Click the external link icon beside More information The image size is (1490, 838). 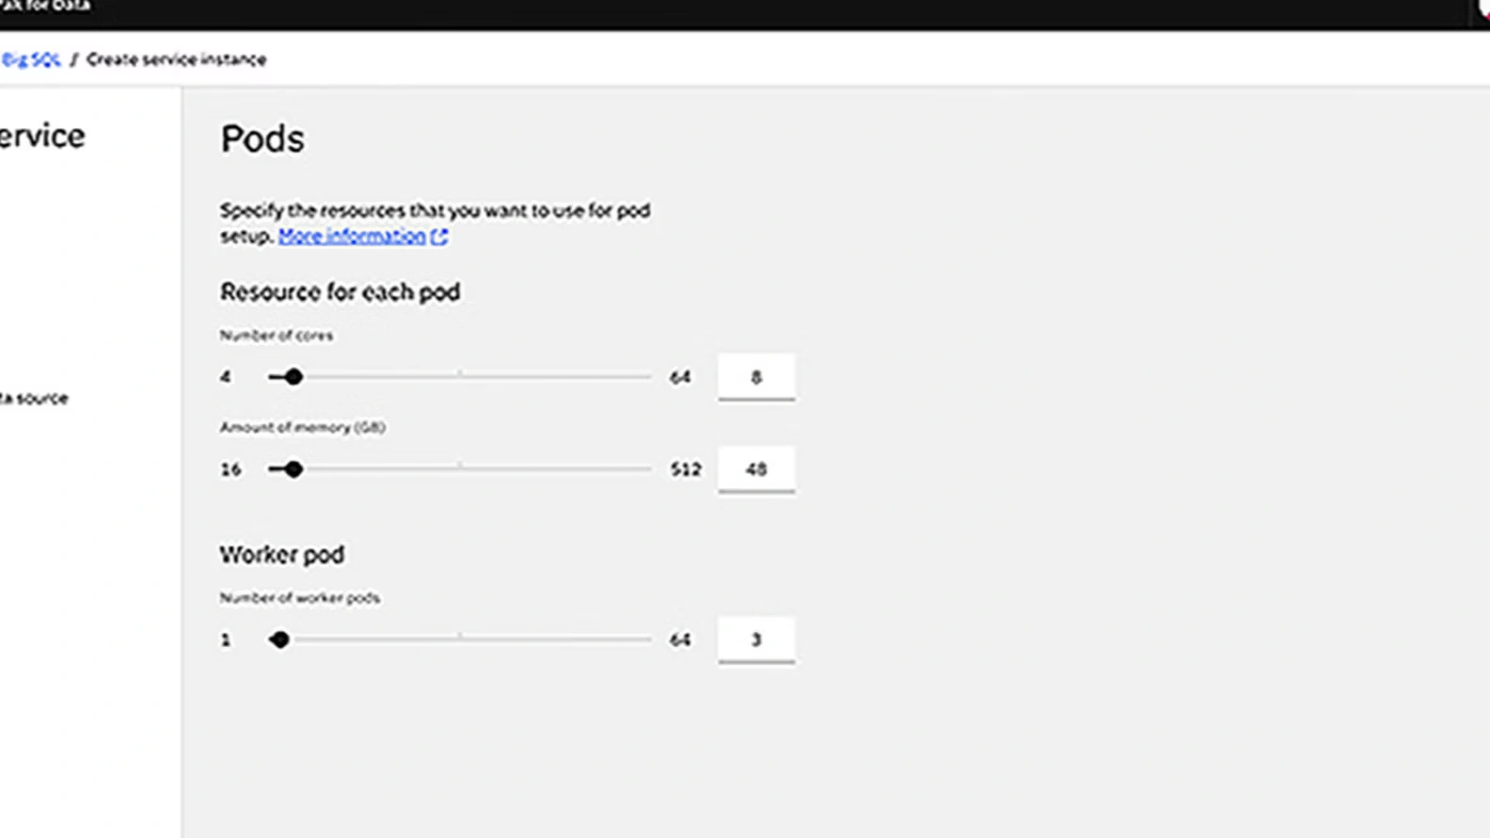tap(439, 237)
